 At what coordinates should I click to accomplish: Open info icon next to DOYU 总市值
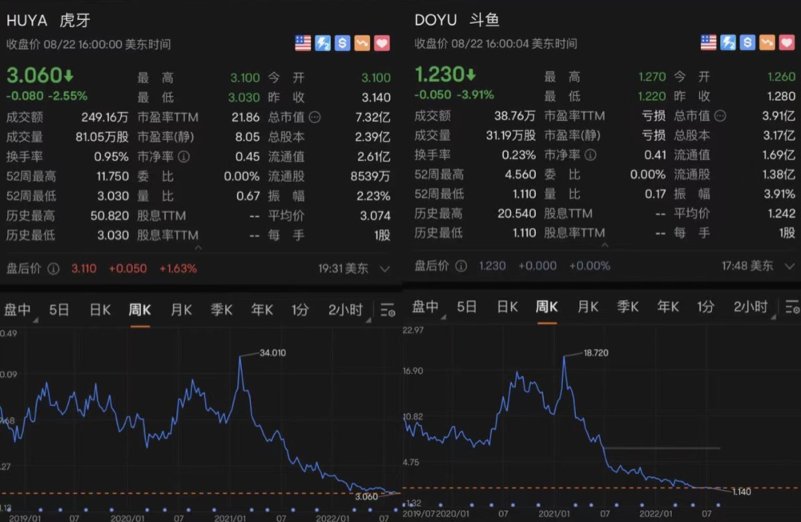click(720, 116)
